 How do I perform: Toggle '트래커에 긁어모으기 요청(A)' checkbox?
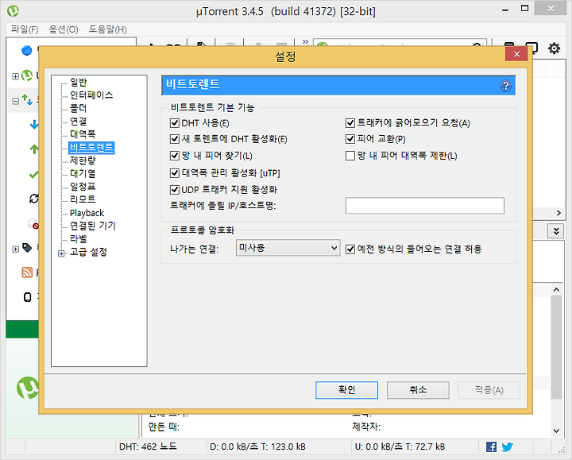[350, 123]
